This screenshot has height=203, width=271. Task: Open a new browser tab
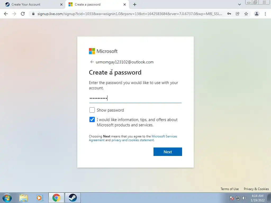[x=135, y=4]
